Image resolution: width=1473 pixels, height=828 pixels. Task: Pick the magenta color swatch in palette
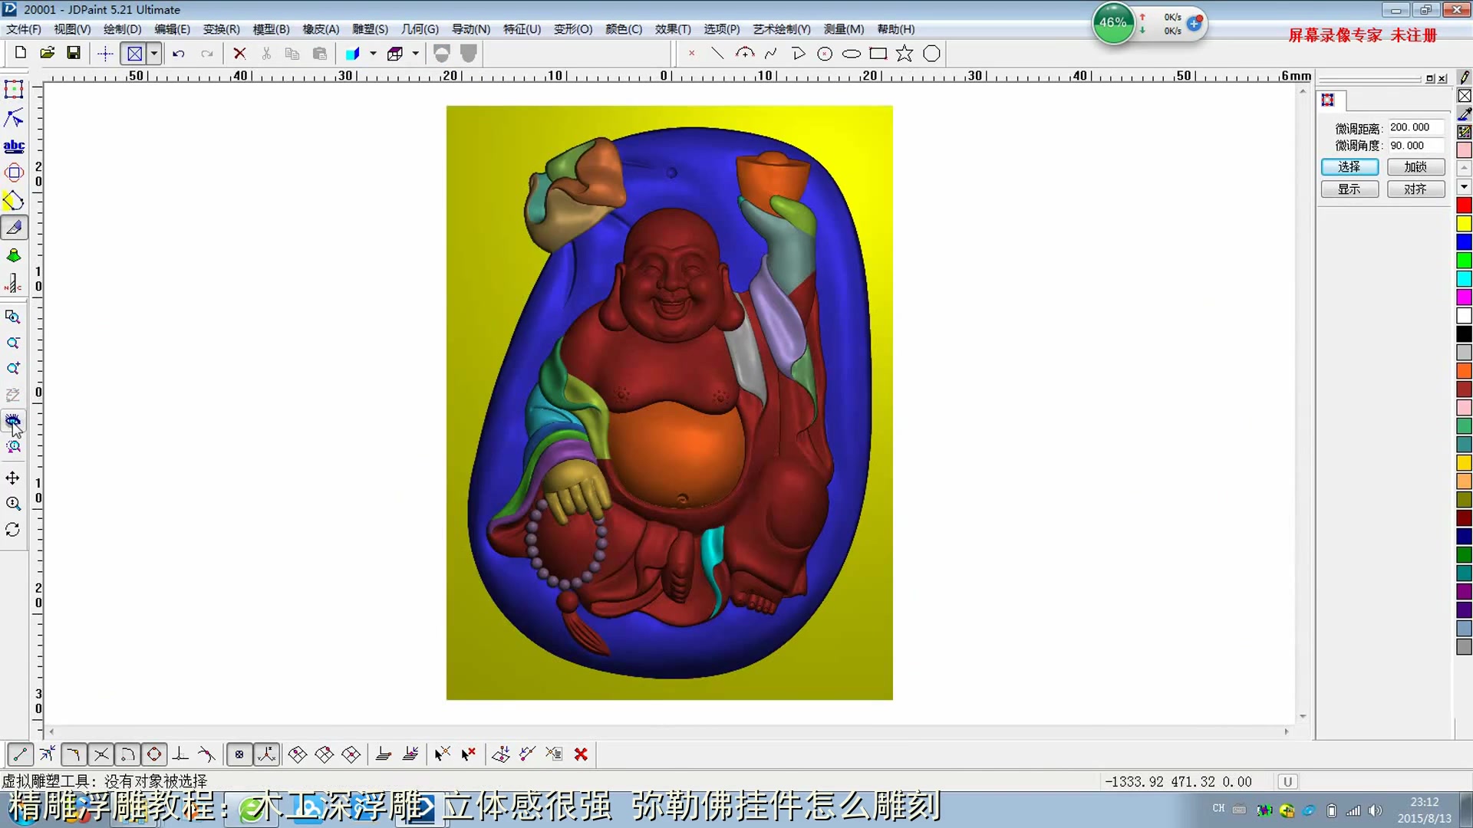[1464, 297]
